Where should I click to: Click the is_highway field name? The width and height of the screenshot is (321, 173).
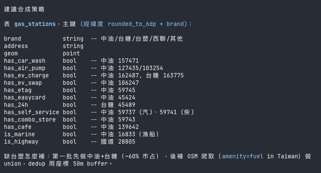[21, 141]
